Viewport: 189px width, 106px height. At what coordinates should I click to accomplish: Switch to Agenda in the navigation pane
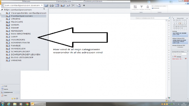[x=5, y=89]
